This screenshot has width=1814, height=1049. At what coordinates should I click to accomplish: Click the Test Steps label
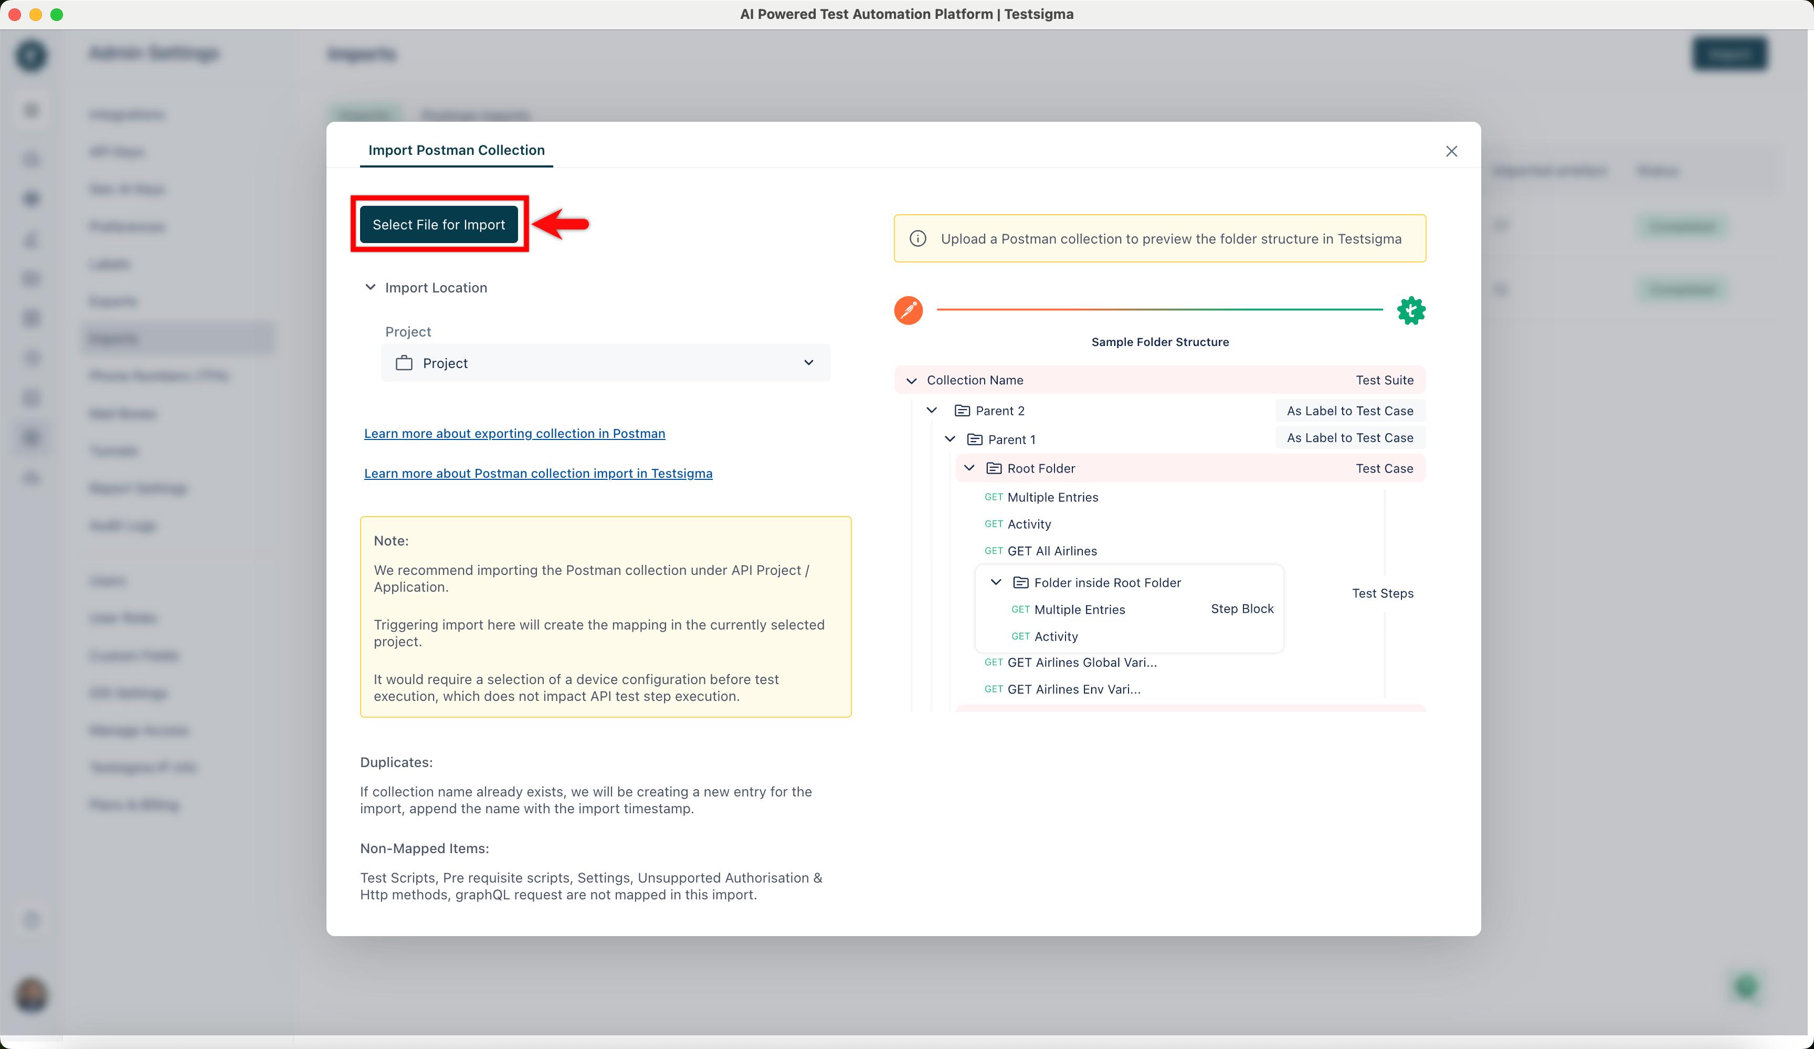pos(1382,593)
